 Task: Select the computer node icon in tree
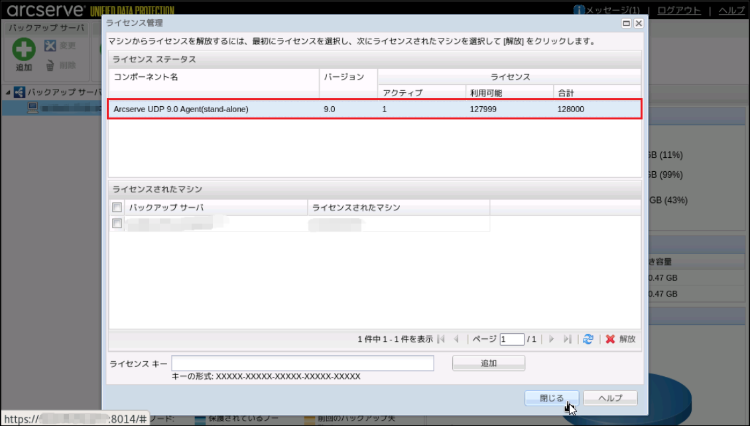pos(32,108)
